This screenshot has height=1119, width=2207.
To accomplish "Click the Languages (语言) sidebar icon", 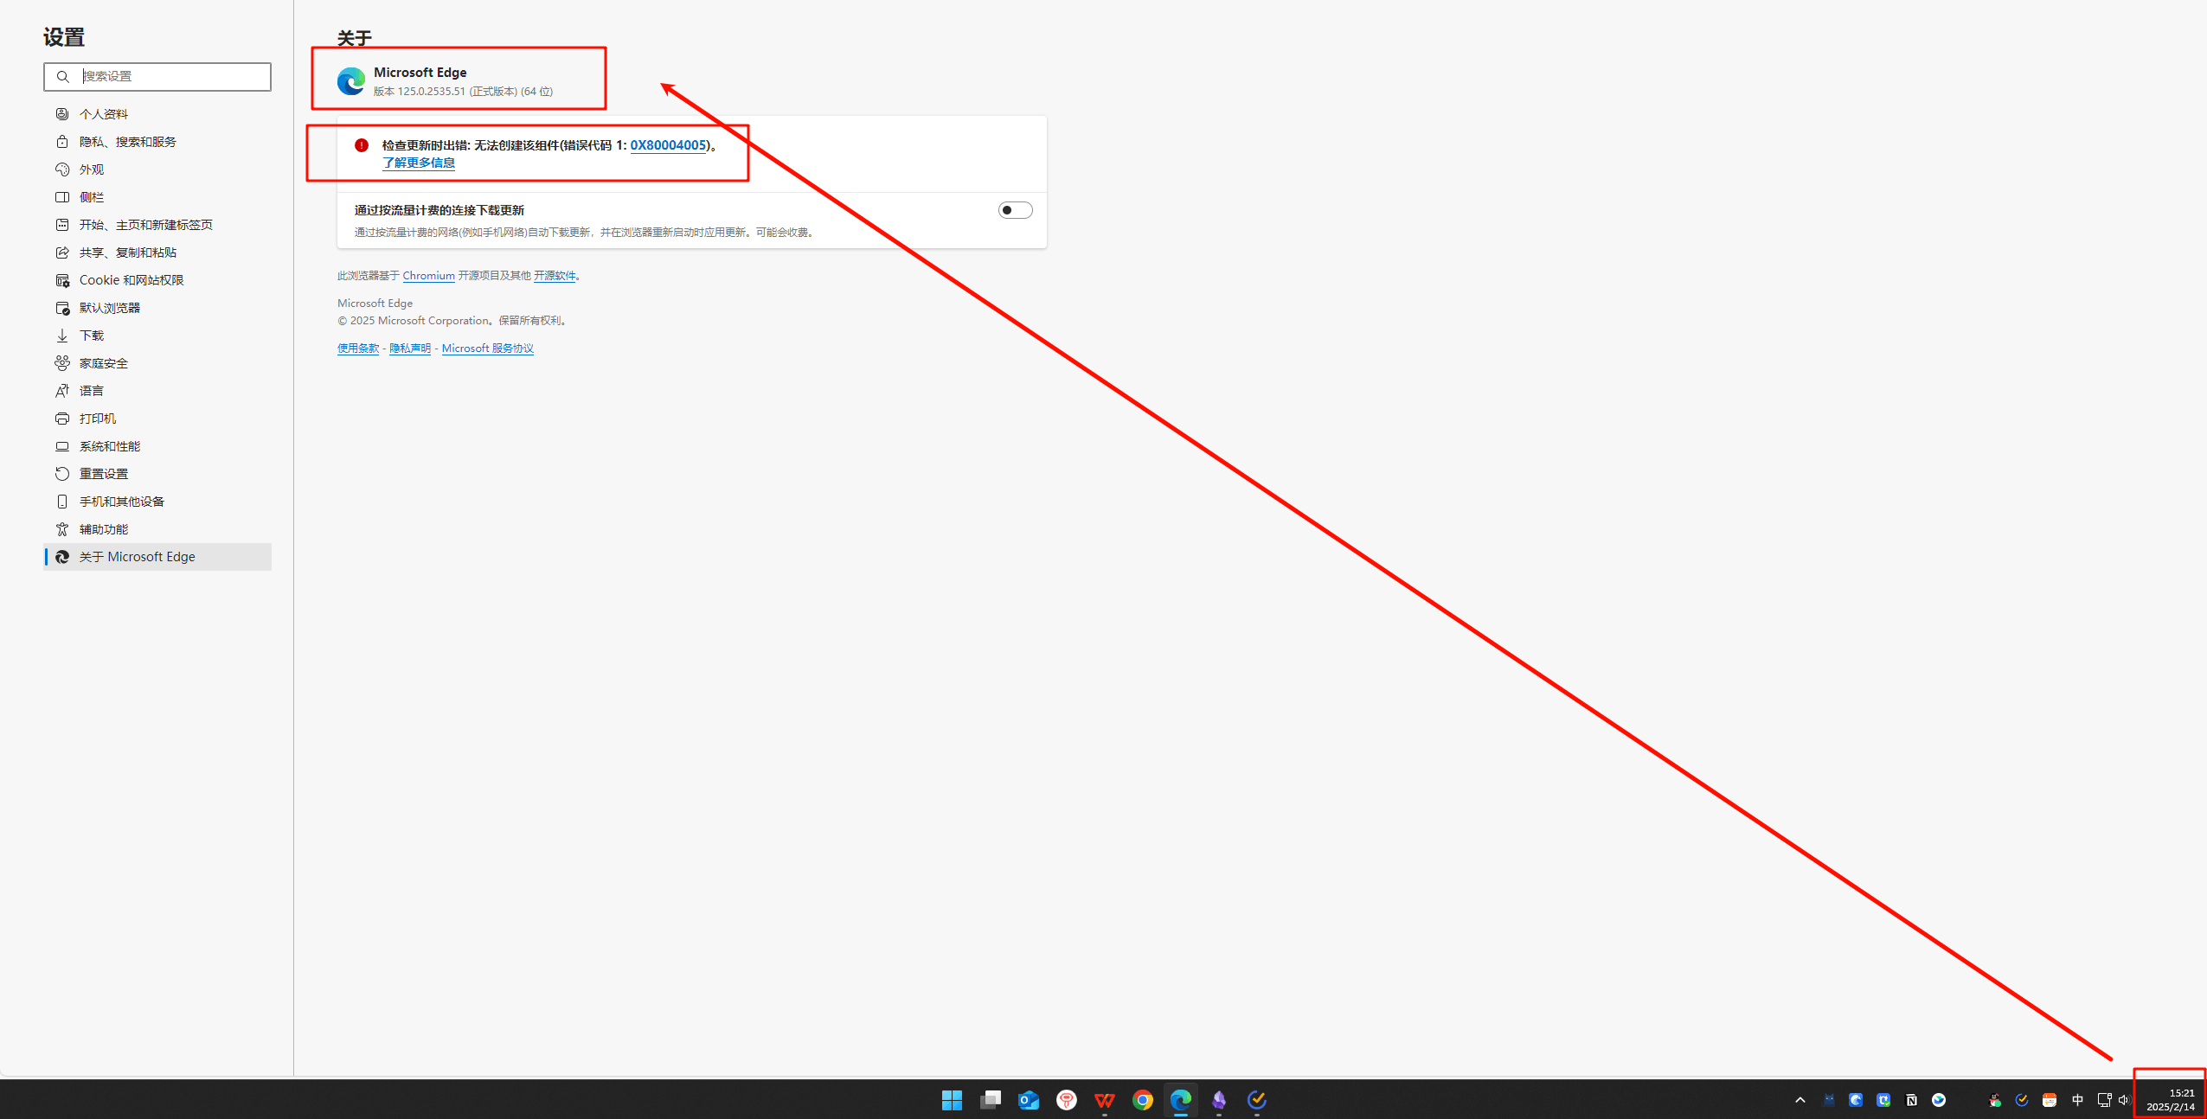I will coord(62,391).
